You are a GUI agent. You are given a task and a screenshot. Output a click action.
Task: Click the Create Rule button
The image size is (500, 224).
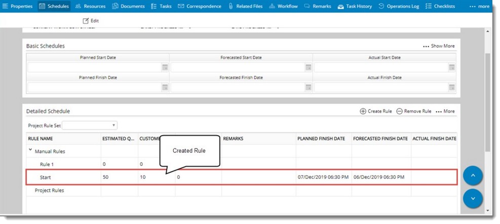pyautogui.click(x=376, y=111)
